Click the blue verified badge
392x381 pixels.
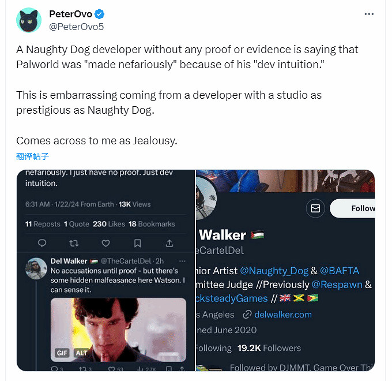[x=99, y=14]
